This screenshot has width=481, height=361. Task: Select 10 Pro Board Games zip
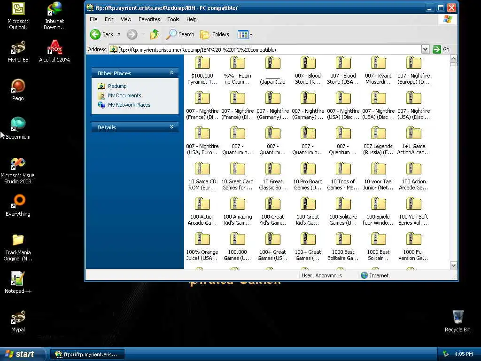tap(308, 176)
